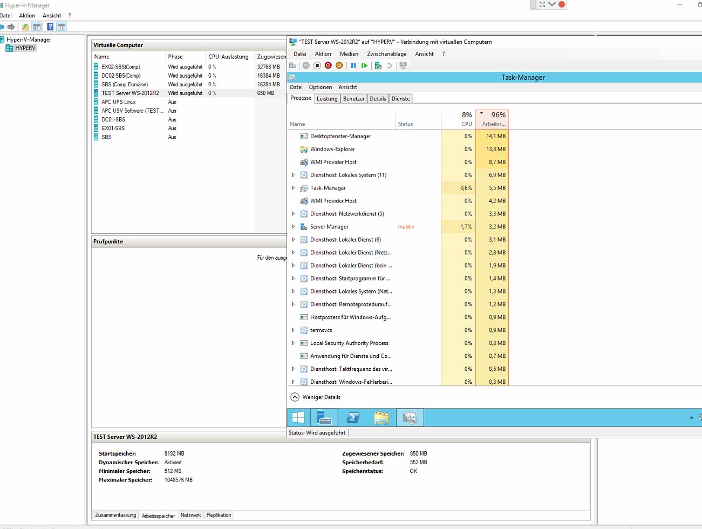Click the Windows Start button in VM taskbar
The width and height of the screenshot is (702, 529).
(x=298, y=417)
